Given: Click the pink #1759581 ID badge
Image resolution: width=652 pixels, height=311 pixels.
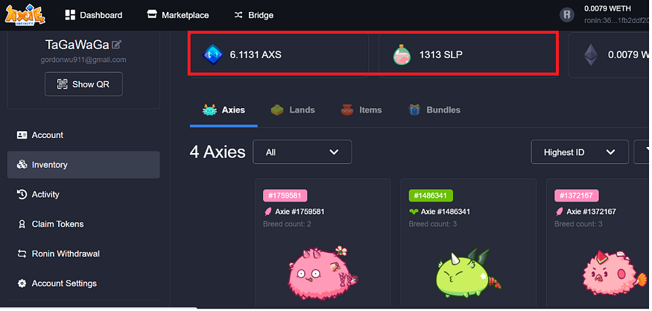Looking at the screenshot, I should [285, 195].
